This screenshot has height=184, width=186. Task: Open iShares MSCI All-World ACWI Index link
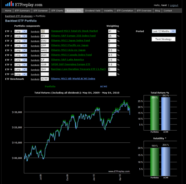pyautogui.click(x=73, y=79)
